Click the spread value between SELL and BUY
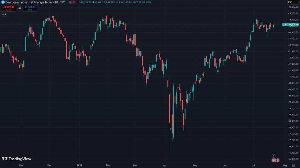 click(19, 8)
